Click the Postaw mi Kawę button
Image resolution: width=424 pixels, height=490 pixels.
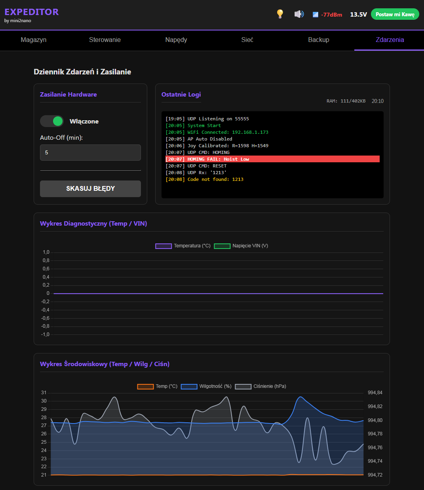click(395, 14)
